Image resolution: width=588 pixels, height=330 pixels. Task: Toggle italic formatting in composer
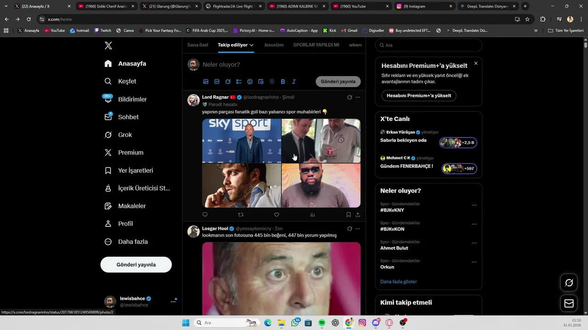294,82
